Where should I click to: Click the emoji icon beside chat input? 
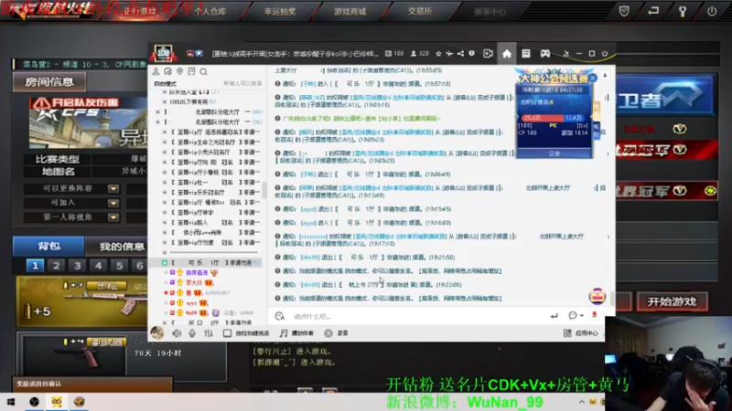click(x=280, y=316)
